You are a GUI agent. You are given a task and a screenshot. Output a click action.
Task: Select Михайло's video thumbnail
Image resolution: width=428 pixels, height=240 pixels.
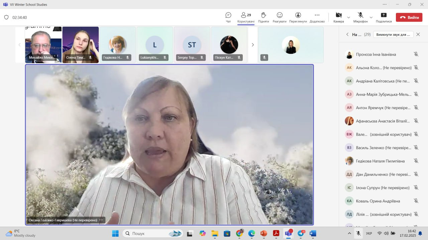(x=43, y=45)
